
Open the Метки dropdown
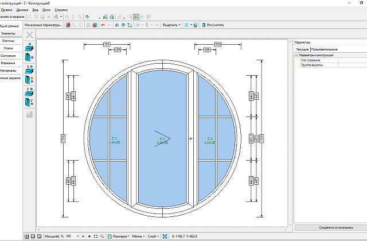pos(138,236)
